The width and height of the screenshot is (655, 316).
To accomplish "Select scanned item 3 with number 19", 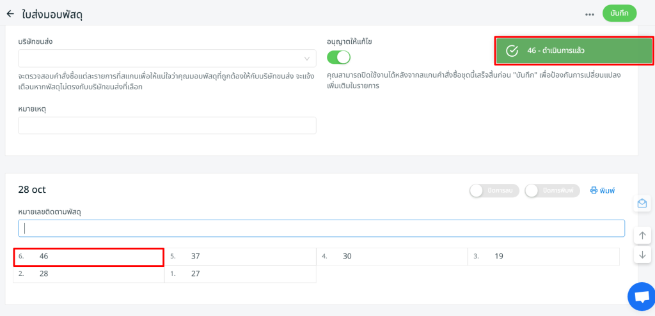I will point(543,257).
